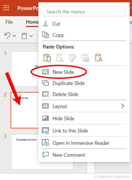132x180 pixels.
Task: Open the app launcher waffle icon
Action: [6, 8]
